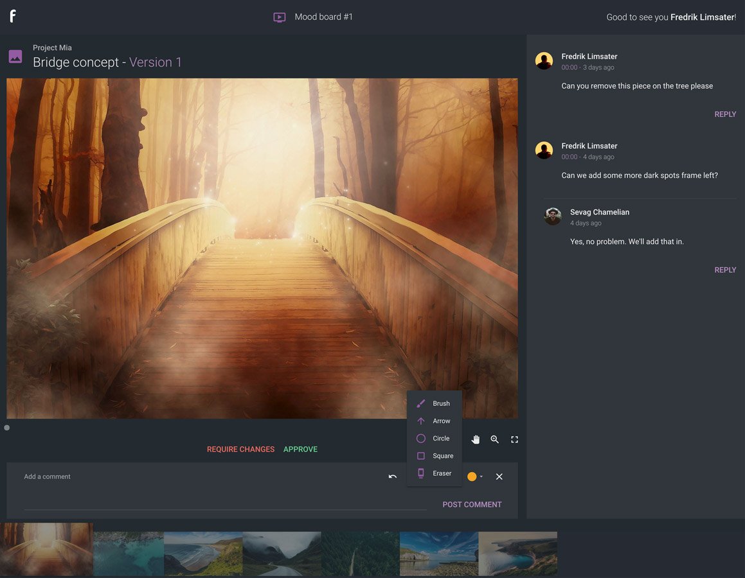Click 'Fredrik Limsater!' in the header greeting

click(x=703, y=17)
